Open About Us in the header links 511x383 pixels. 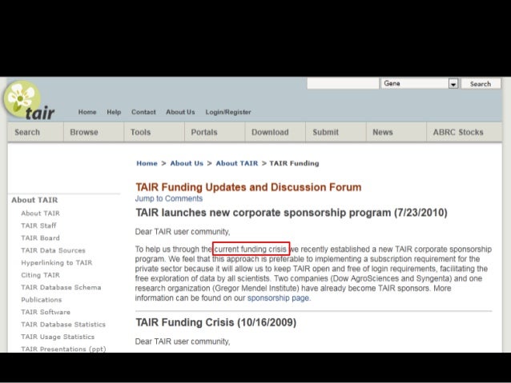click(180, 112)
